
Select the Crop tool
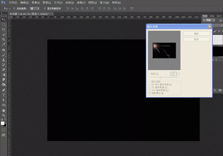[x=4, y=40]
